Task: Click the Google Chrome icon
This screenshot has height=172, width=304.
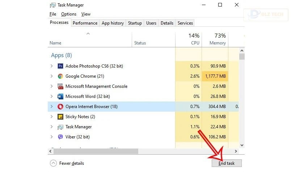Action: click(x=60, y=76)
